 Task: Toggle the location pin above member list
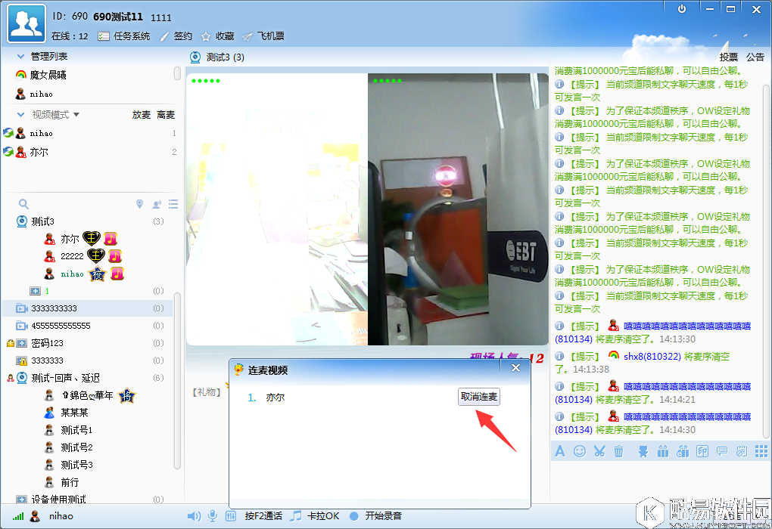(139, 203)
